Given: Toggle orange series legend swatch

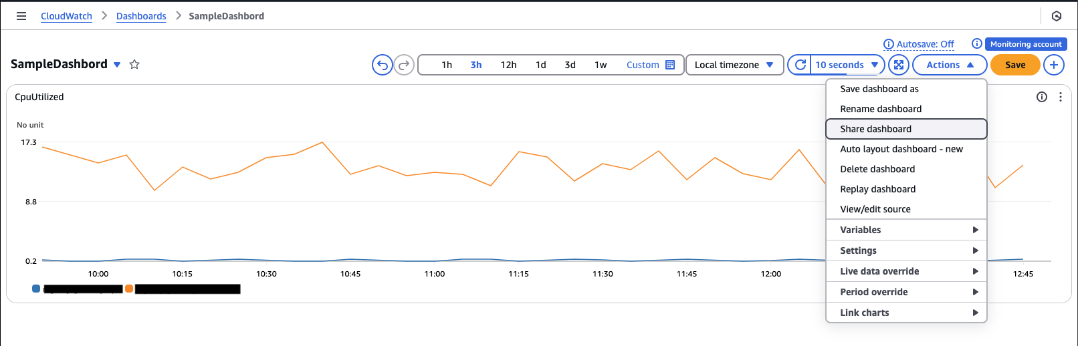Looking at the screenshot, I should click(129, 289).
